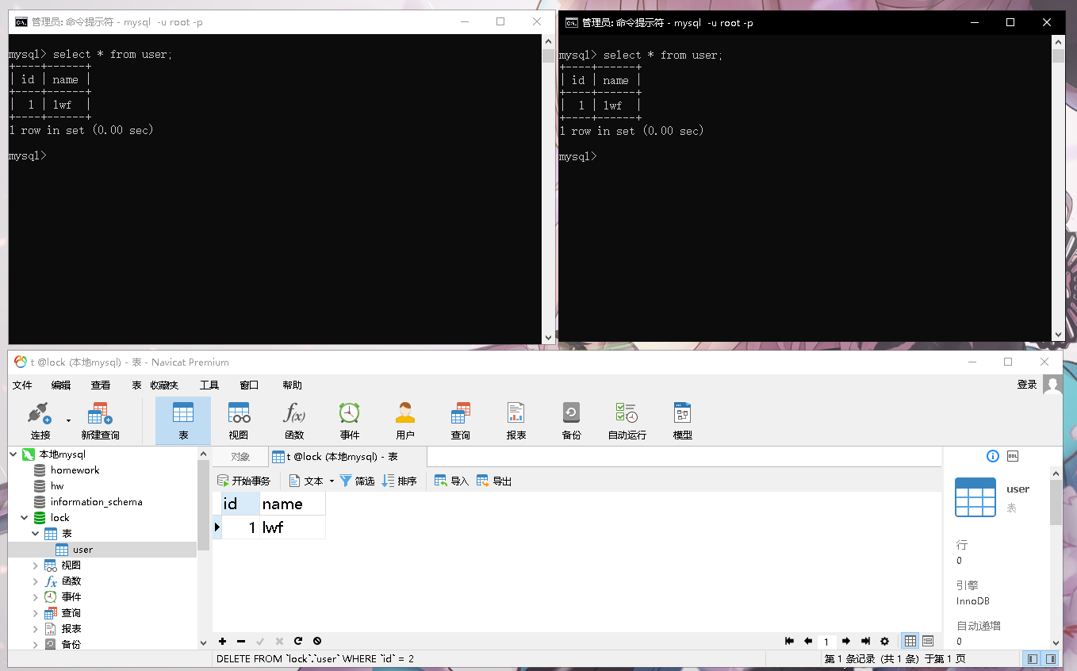The height and width of the screenshot is (671, 1077).
Task: Open the 文件 menu
Action: click(x=22, y=385)
